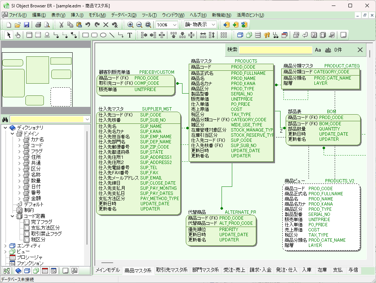This screenshot has height=283, width=376.
Task: Click the keys index icon in toolbar
Action: coord(267,35)
